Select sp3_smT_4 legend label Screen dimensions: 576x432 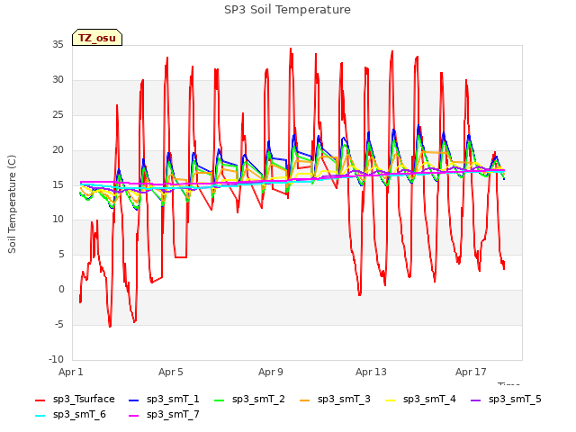coord(429,400)
